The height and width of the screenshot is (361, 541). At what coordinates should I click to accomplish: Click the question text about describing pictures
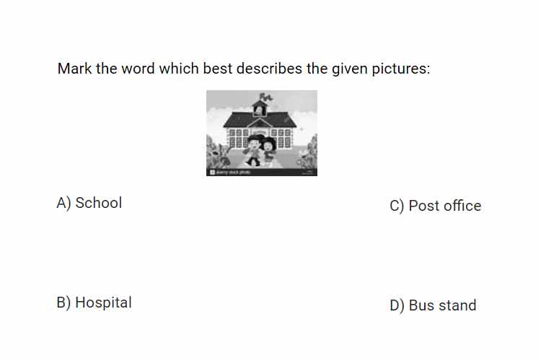(244, 69)
